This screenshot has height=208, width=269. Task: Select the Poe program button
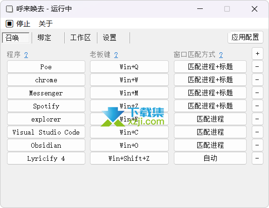(46, 66)
